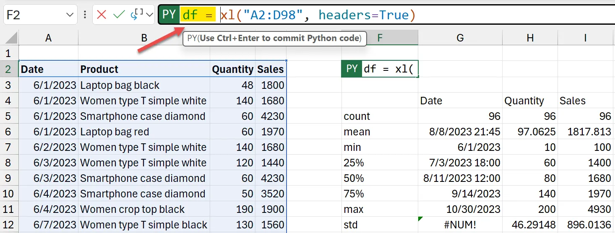Click the 'mean' row label
Viewport: 615px width, 233px height.
(x=380, y=132)
